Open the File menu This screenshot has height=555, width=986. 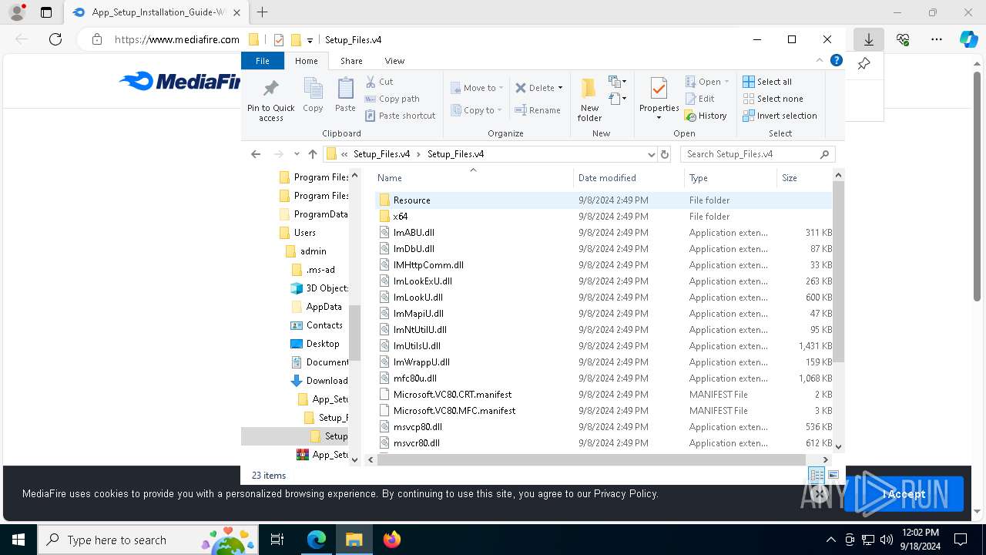(x=262, y=61)
